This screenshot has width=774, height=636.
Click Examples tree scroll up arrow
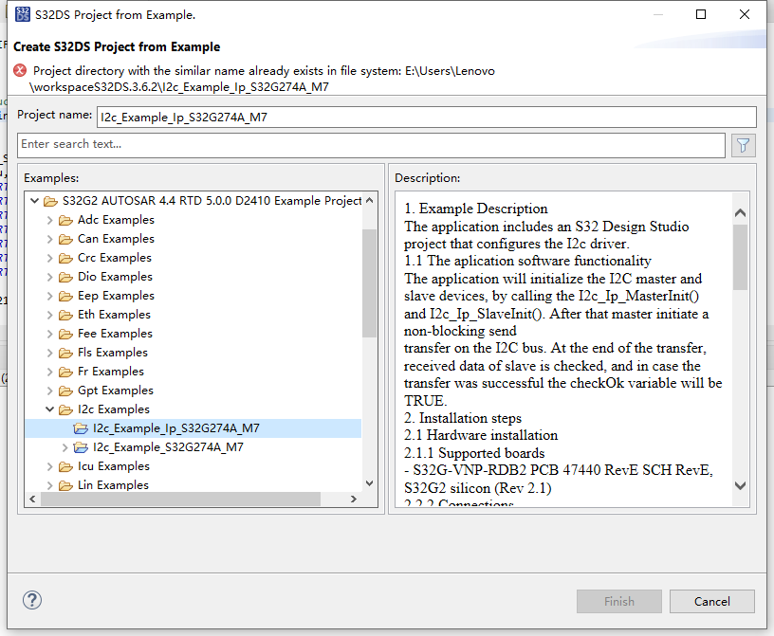[x=369, y=201]
